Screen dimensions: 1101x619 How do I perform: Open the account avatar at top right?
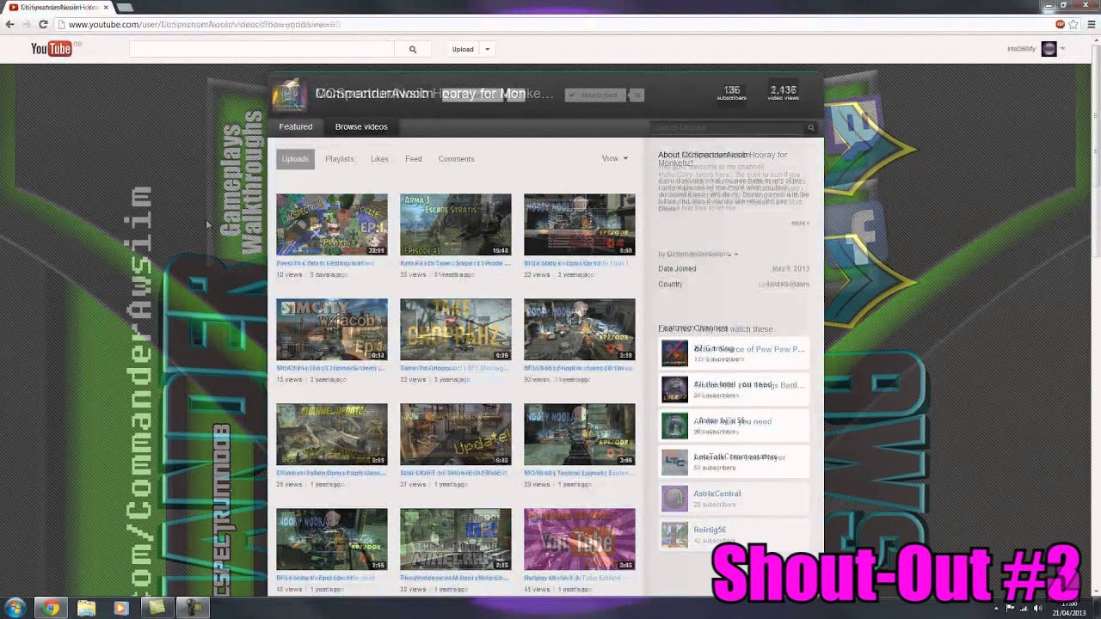(x=1049, y=49)
